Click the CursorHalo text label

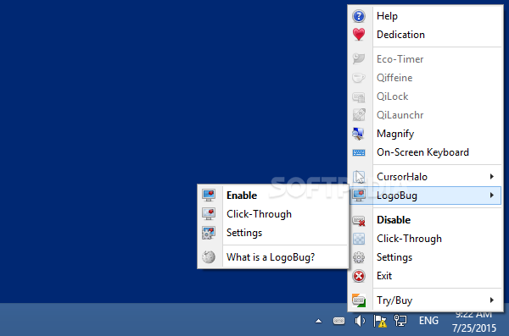pos(402,177)
